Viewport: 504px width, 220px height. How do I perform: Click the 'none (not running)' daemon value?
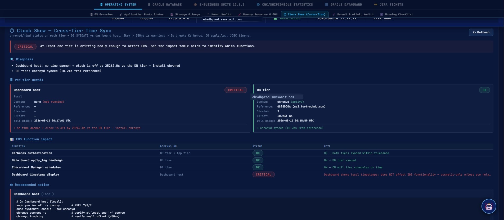pos(49,102)
